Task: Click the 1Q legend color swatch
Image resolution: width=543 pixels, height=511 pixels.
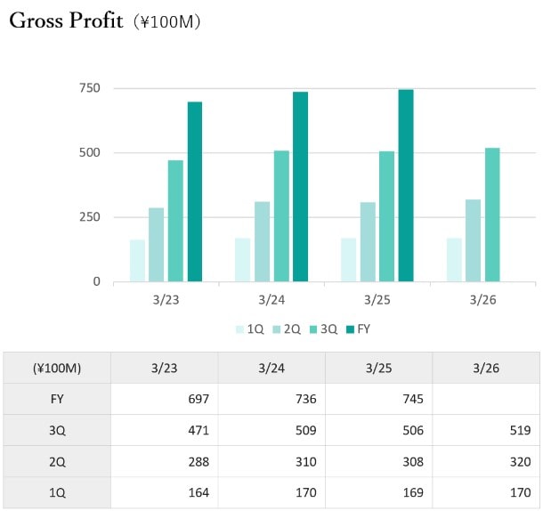Action: point(239,329)
